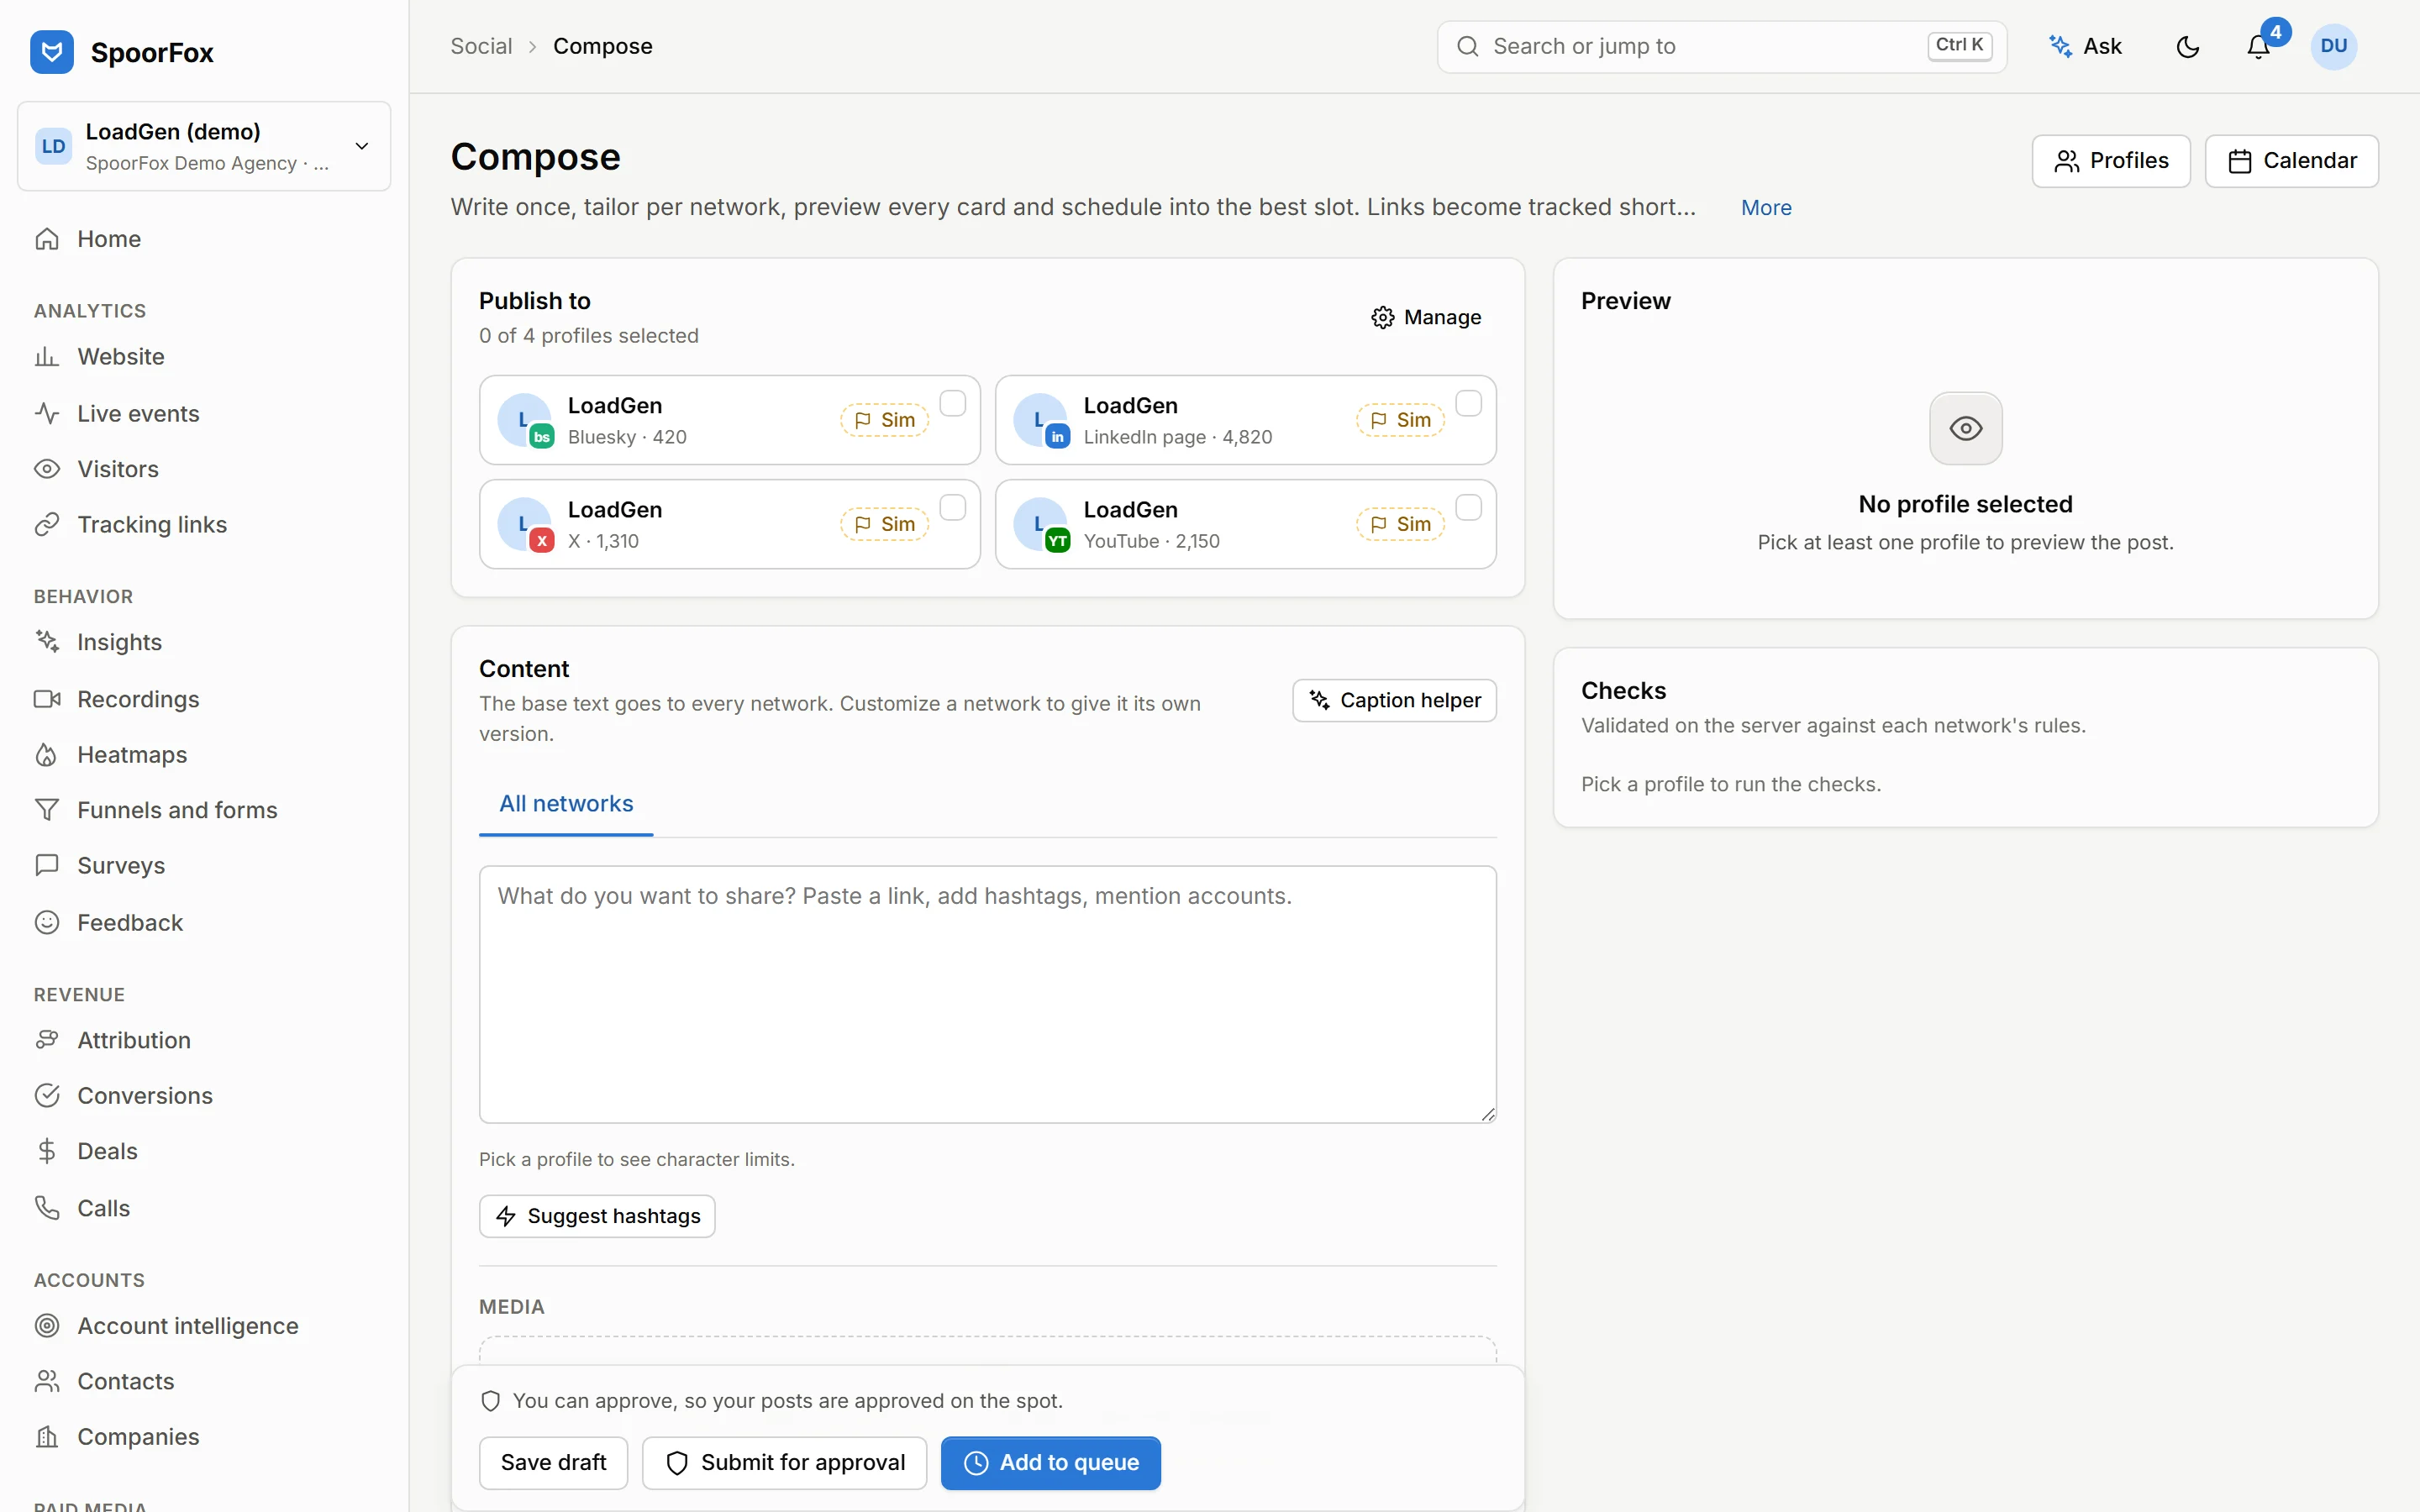Toggle dark mode moon icon
This screenshot has height=1512, width=2420.
(x=2188, y=47)
